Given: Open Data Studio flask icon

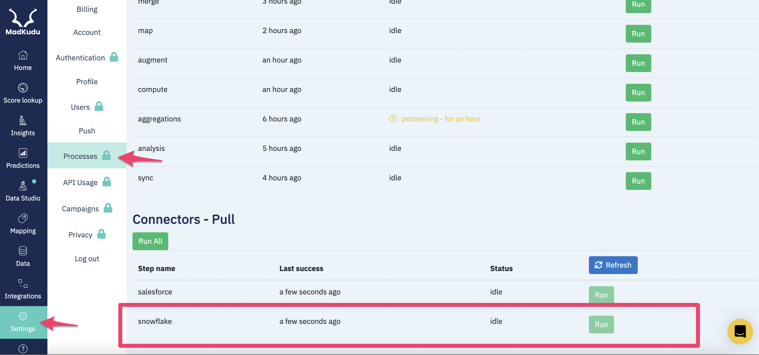Looking at the screenshot, I should tap(23, 186).
